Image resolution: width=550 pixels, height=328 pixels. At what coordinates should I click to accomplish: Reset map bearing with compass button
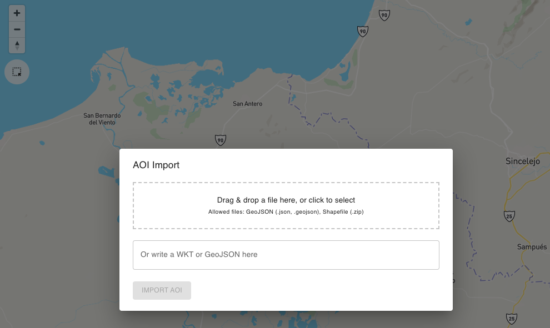[x=17, y=45]
